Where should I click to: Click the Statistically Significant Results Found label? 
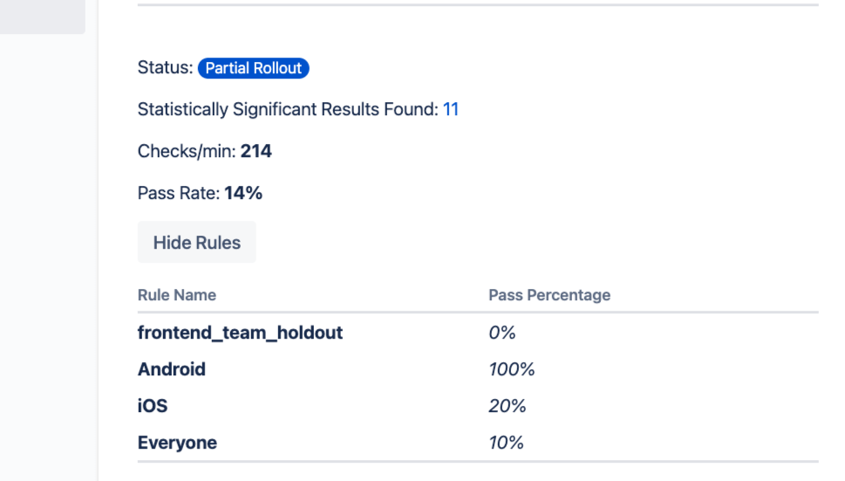pos(288,109)
